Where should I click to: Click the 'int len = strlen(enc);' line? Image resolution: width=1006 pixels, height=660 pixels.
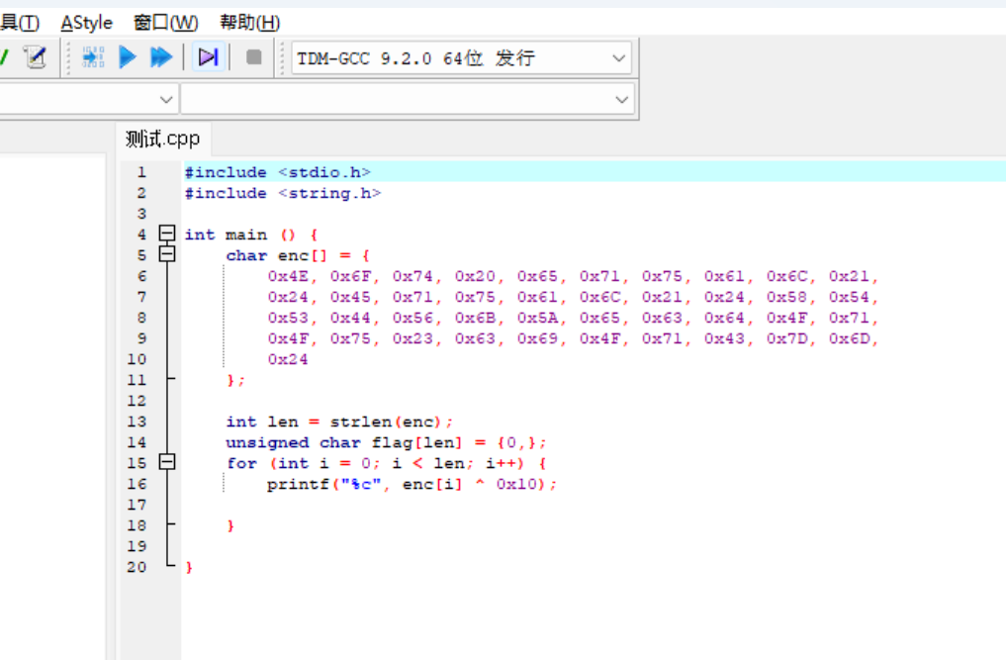339,422
